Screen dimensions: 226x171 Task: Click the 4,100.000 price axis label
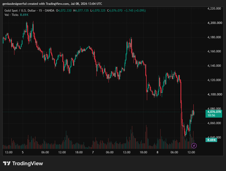tap(215, 94)
